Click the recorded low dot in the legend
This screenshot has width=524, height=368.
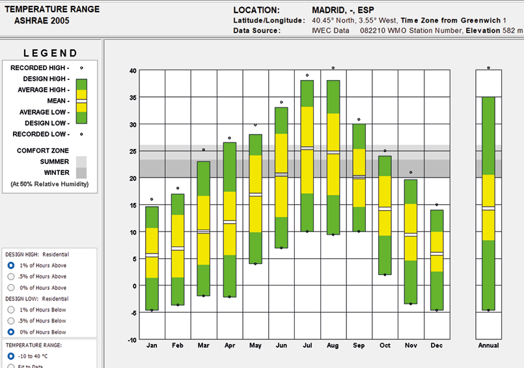pos(81,134)
